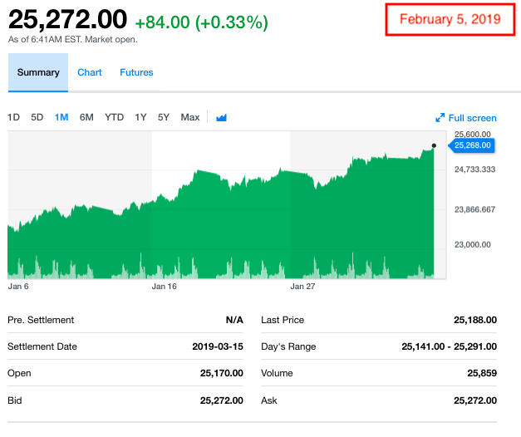Click the 25,268.00 price marker label
521x437 pixels.
[471, 145]
